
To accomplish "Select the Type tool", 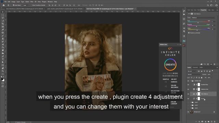I will point(3,59).
